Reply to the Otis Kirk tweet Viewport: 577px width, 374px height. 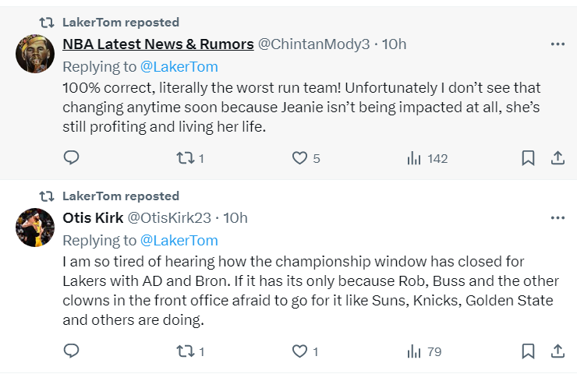point(71,351)
